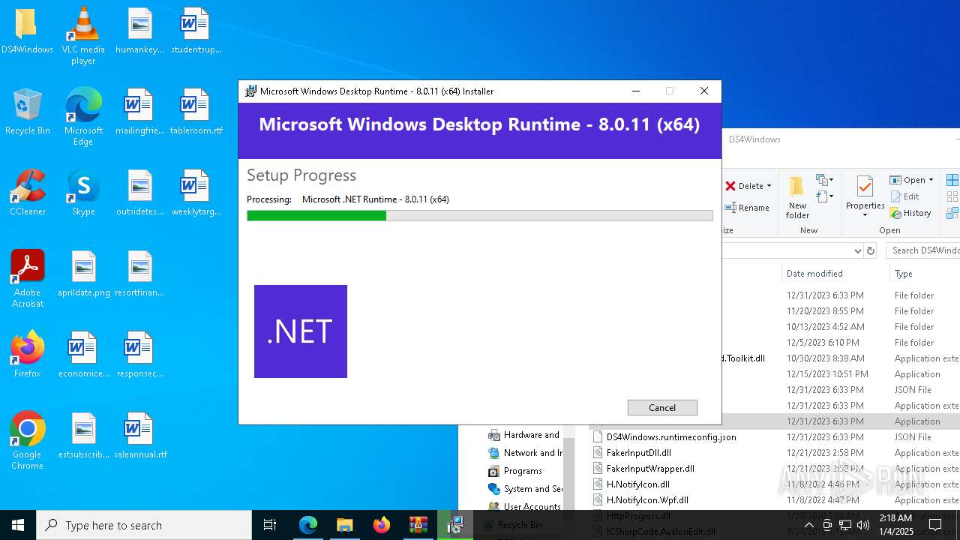The image size is (960, 540).
Task: Open saleannual.rtf document
Action: pos(139,436)
